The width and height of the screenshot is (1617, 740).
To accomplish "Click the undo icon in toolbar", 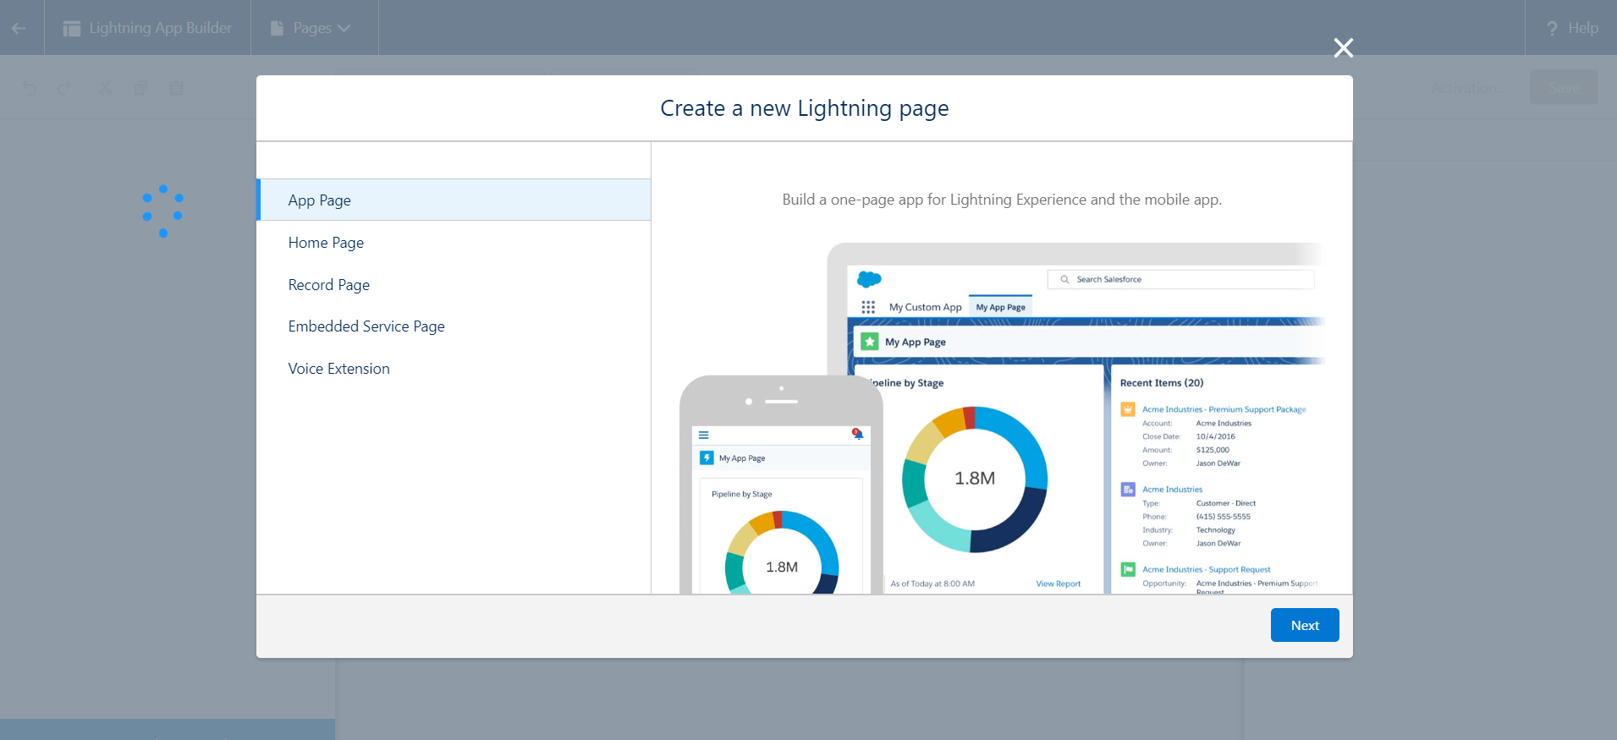I will [x=30, y=88].
